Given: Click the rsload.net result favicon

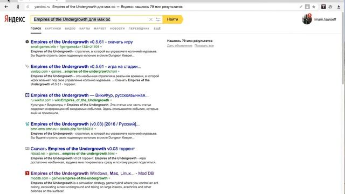Looking at the screenshot, I should pyautogui.click(x=27, y=149).
